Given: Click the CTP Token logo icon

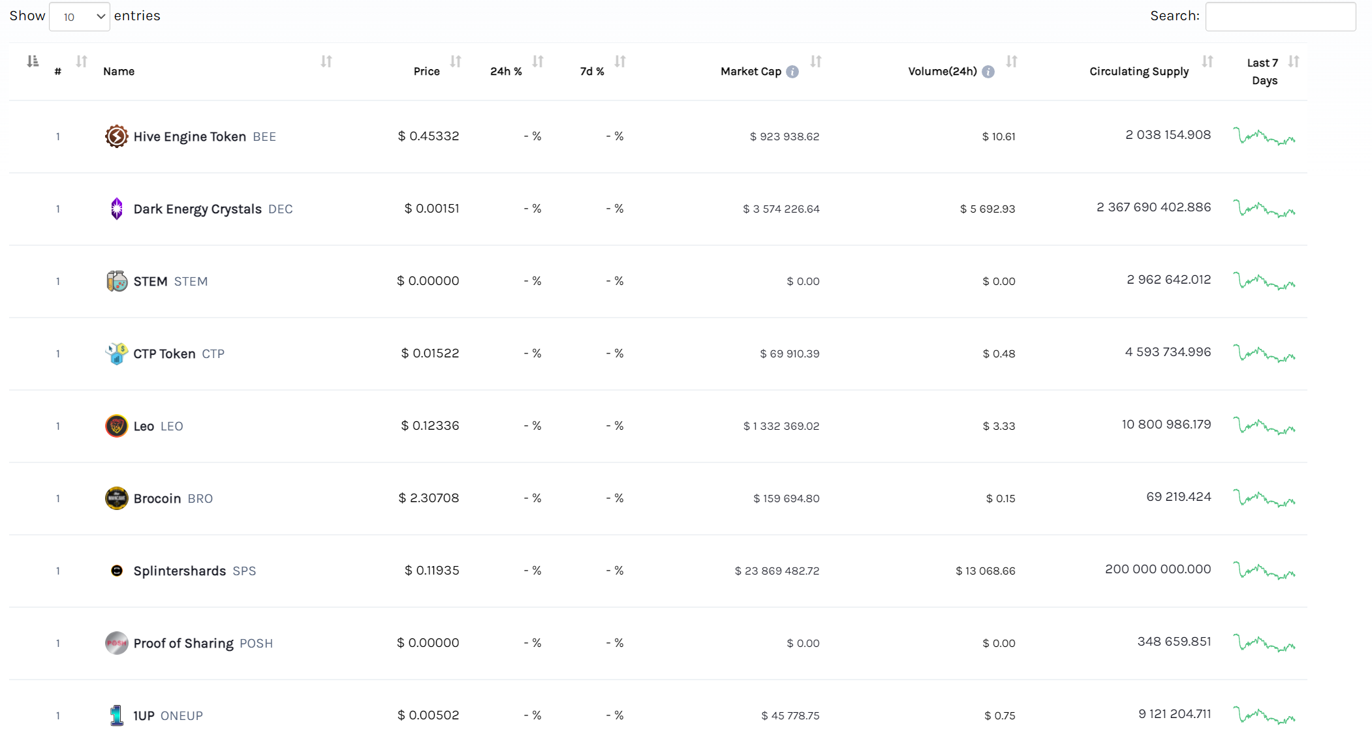Looking at the screenshot, I should [117, 353].
